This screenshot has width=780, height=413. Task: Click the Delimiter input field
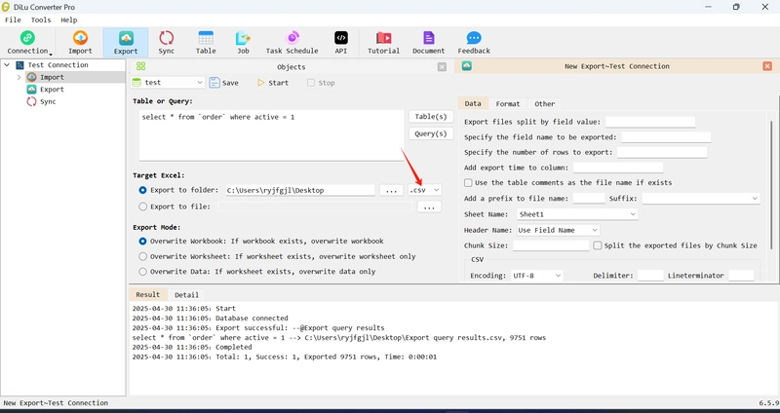650,276
